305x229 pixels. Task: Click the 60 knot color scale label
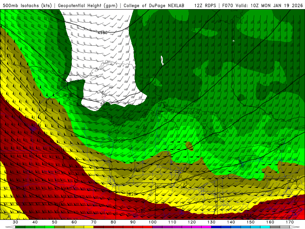point(74,222)
